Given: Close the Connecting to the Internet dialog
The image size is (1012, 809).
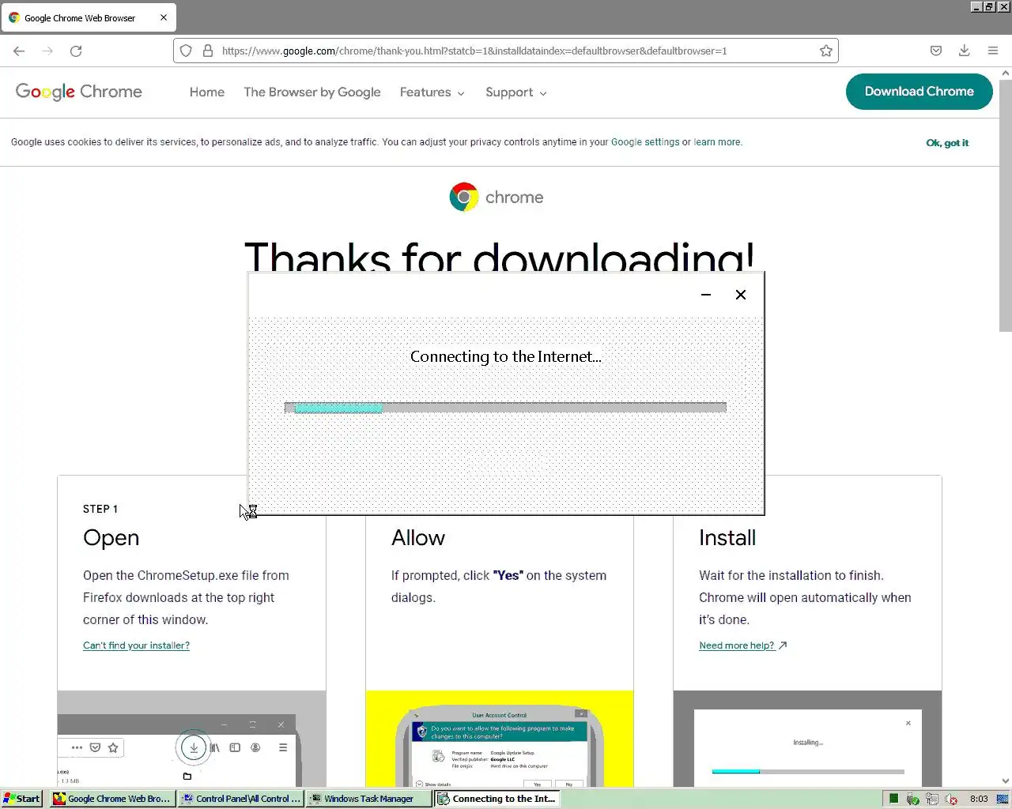Looking at the screenshot, I should (741, 295).
